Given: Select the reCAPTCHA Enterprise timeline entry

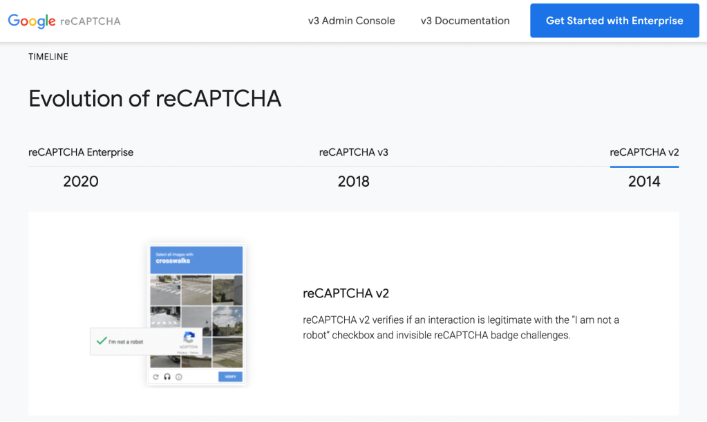Looking at the screenshot, I should click(x=81, y=152).
